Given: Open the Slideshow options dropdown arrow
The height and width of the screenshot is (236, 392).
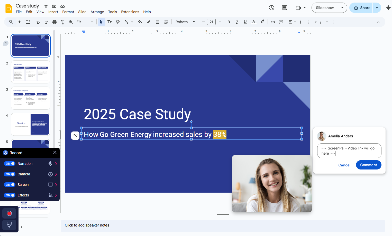Looking at the screenshot, I should click(x=342, y=8).
